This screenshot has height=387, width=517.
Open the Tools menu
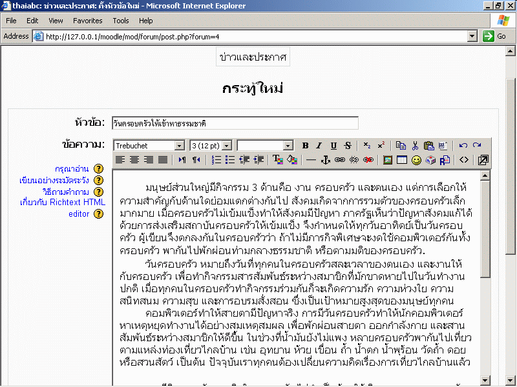click(121, 21)
